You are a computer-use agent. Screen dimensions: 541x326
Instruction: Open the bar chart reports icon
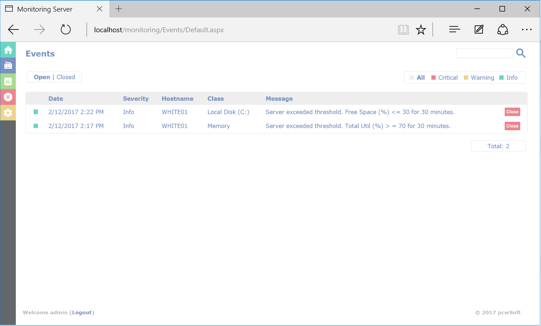click(x=8, y=81)
